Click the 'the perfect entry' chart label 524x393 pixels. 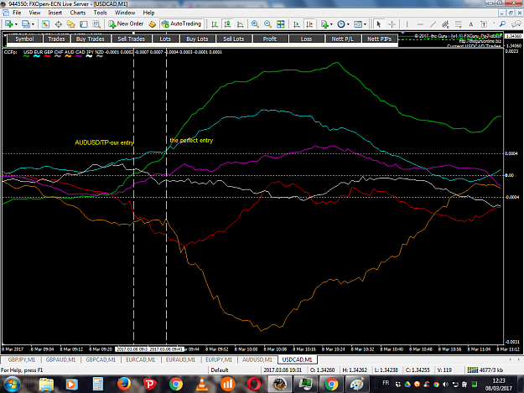point(191,141)
